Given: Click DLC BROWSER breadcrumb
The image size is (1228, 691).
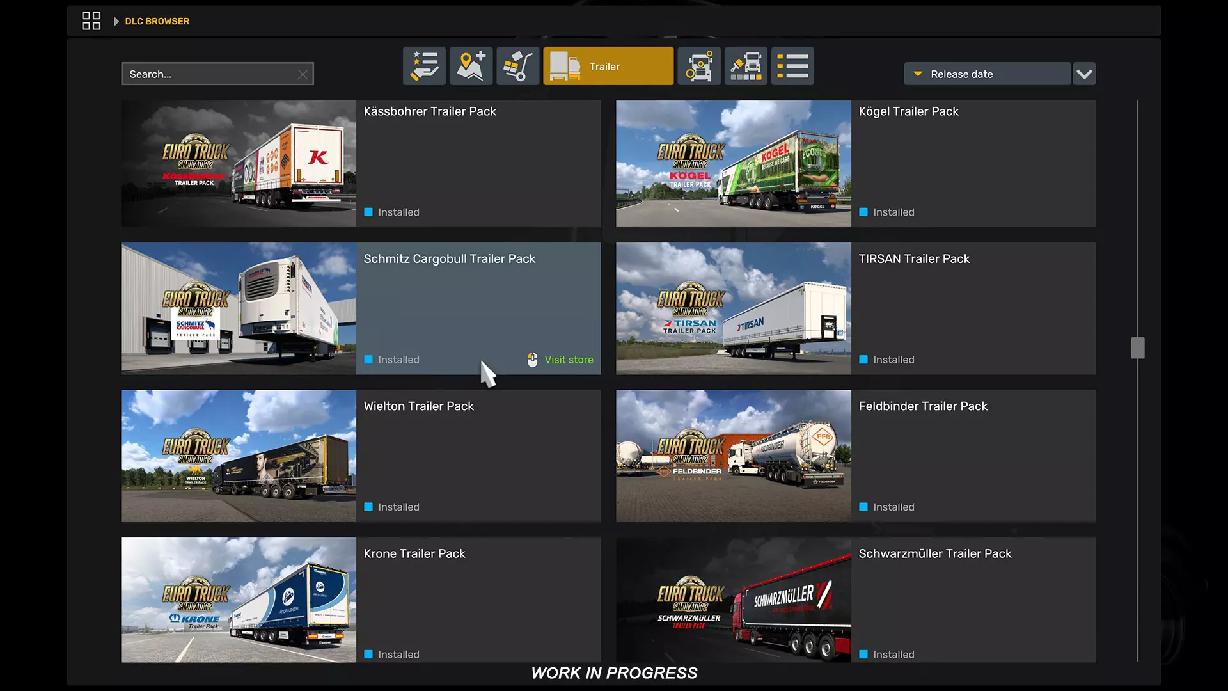Looking at the screenshot, I should [157, 21].
